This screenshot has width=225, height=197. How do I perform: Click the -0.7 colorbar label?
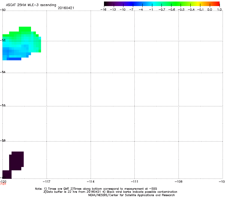click(162, 10)
